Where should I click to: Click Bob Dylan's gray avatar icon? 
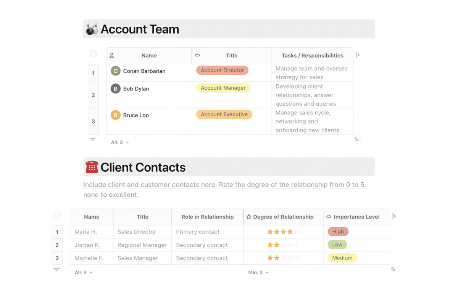116,89
